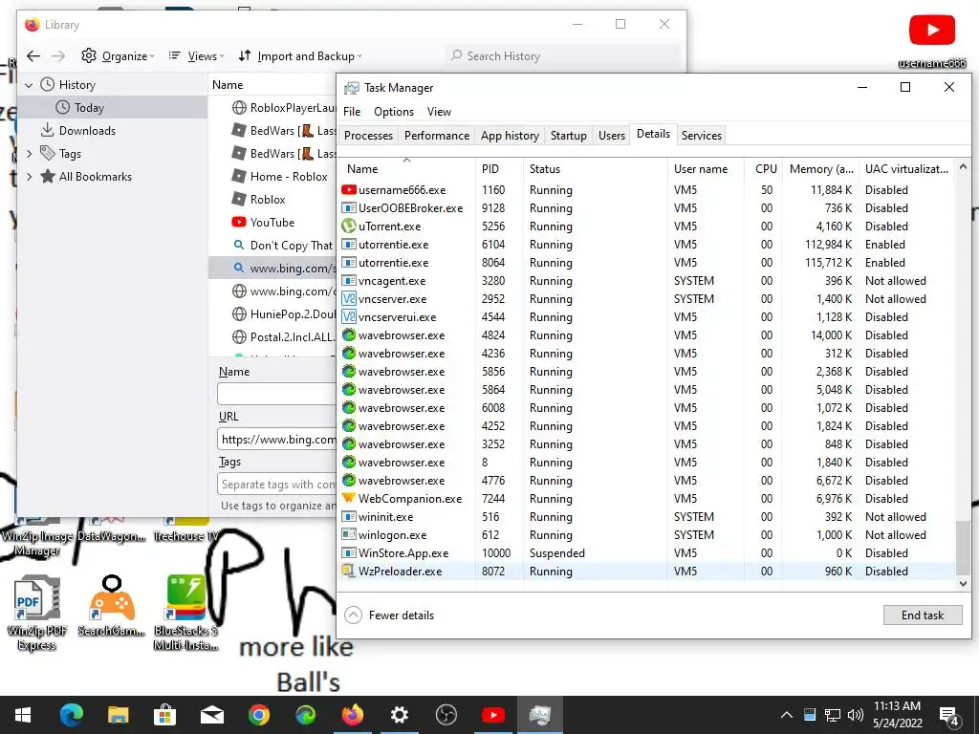Expand All Bookmarks tree node
This screenshot has height=734, width=979.
[x=29, y=177]
